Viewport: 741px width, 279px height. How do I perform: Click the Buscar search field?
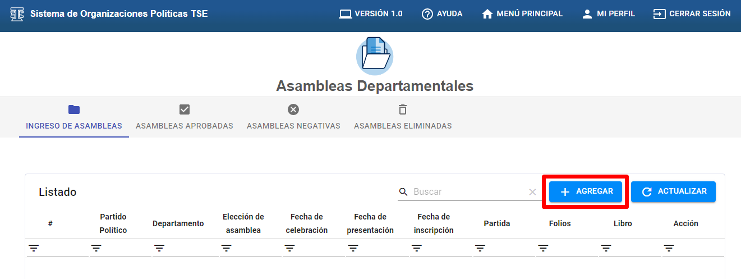(468, 192)
